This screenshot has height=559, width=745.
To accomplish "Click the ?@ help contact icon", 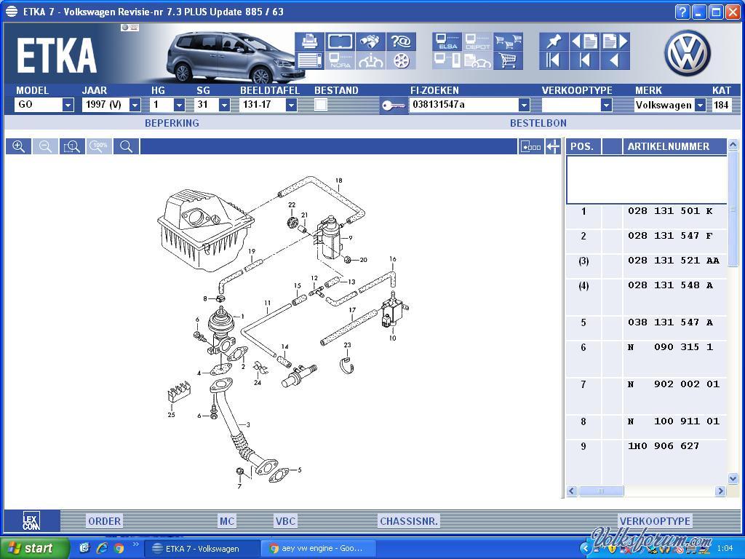I will coord(401,41).
